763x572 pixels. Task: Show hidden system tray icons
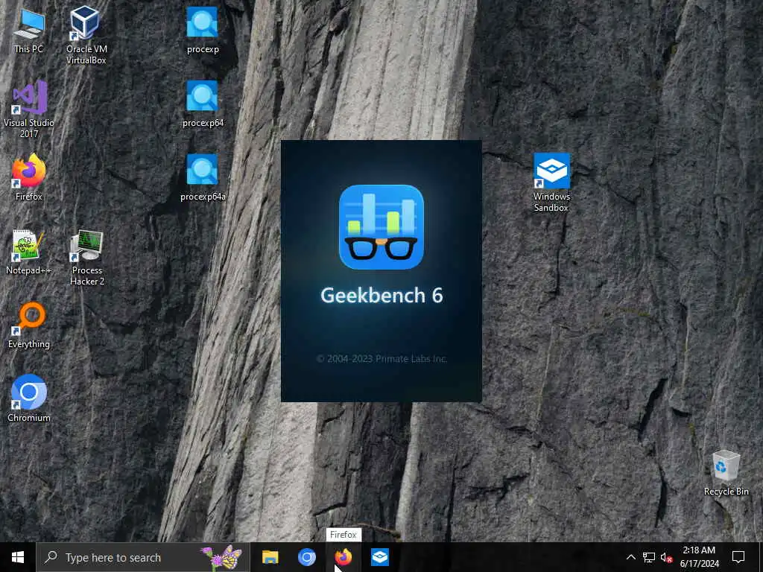630,557
